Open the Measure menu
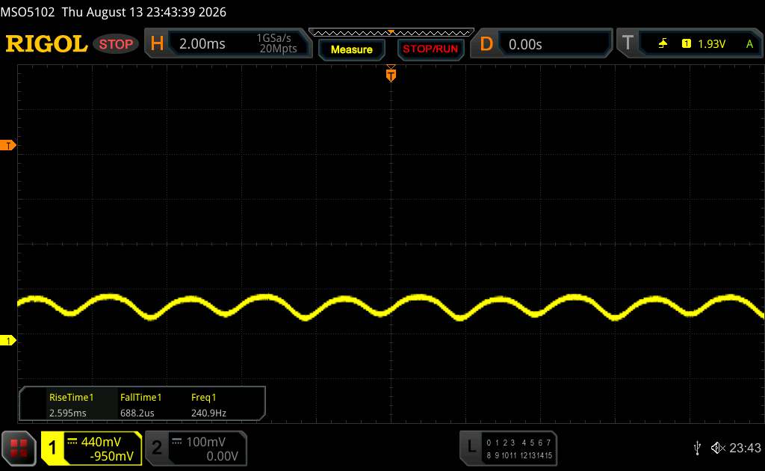765x471 pixels. coord(352,49)
